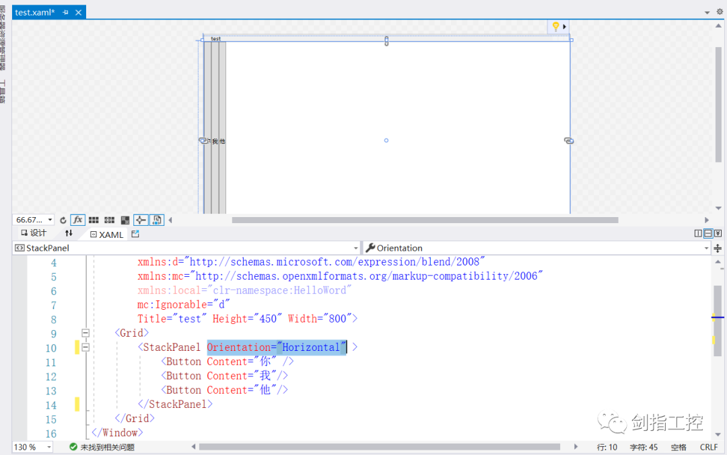Screen dimensions: 727x455
Task: Show the snap grid icon
Action: tap(94, 220)
